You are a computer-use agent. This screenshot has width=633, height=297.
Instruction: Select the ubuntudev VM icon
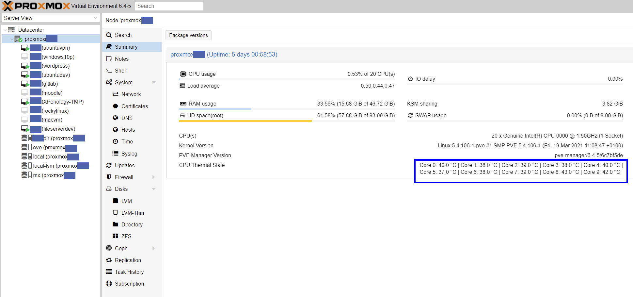coord(25,75)
